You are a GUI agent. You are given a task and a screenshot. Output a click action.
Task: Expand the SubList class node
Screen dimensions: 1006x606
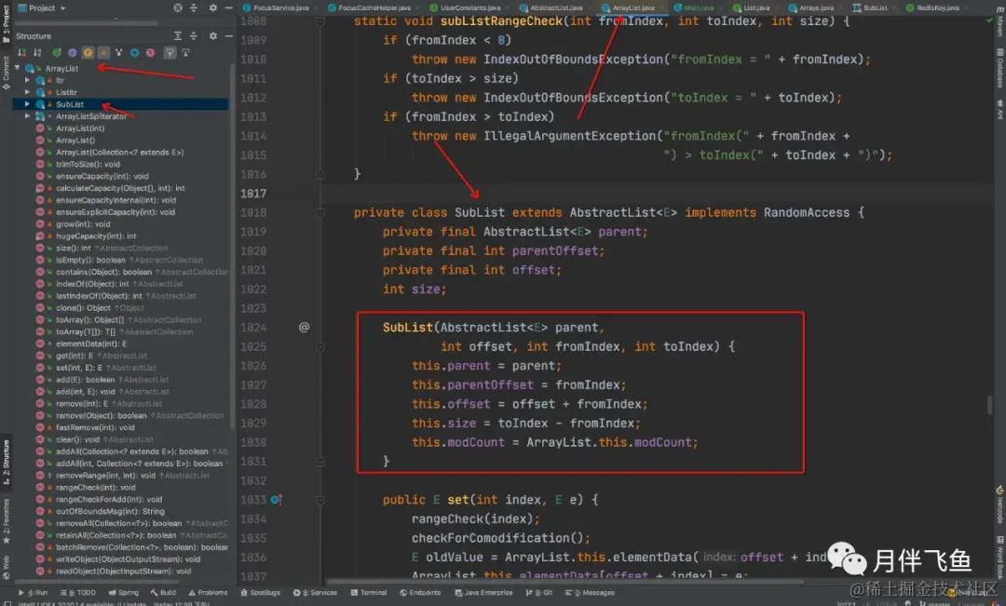(x=27, y=104)
